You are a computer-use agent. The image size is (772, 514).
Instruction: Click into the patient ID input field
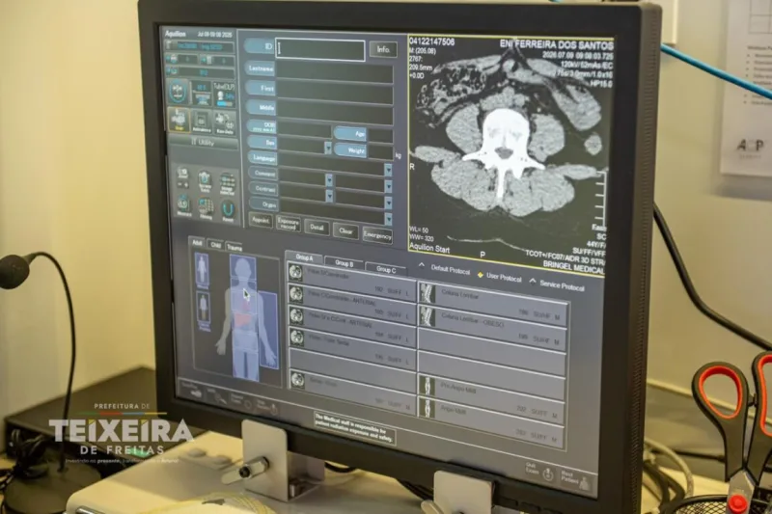coord(320,50)
